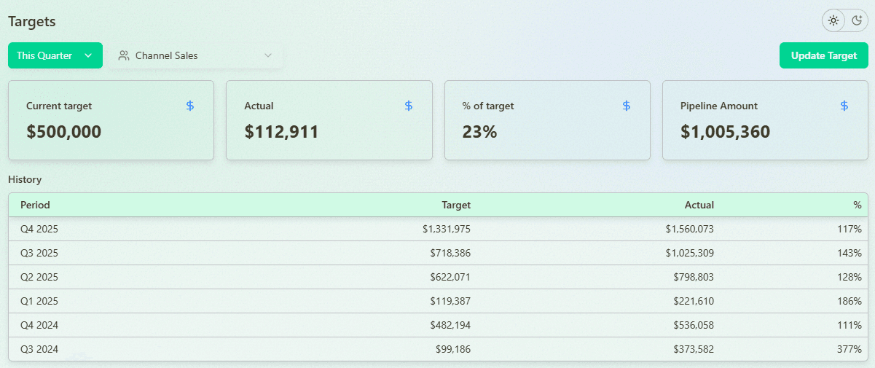Click the people icon beside Channel Sales
This screenshot has height=368, width=875.
(124, 55)
